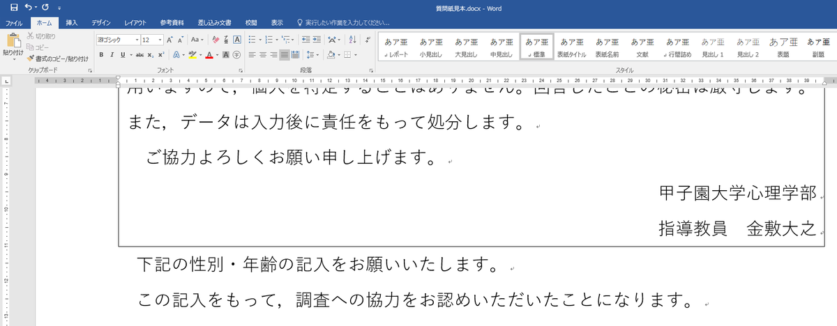Decrease font size with shrink font icon
This screenshot has width=837, height=326.
181,40
